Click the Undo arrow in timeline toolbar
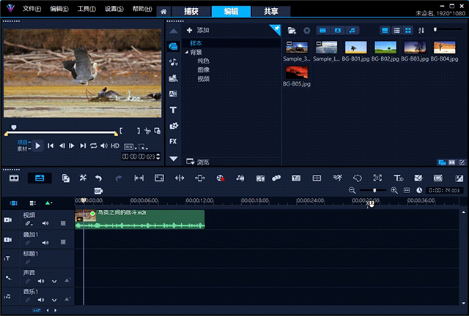This screenshot has height=316, width=469. [x=98, y=178]
